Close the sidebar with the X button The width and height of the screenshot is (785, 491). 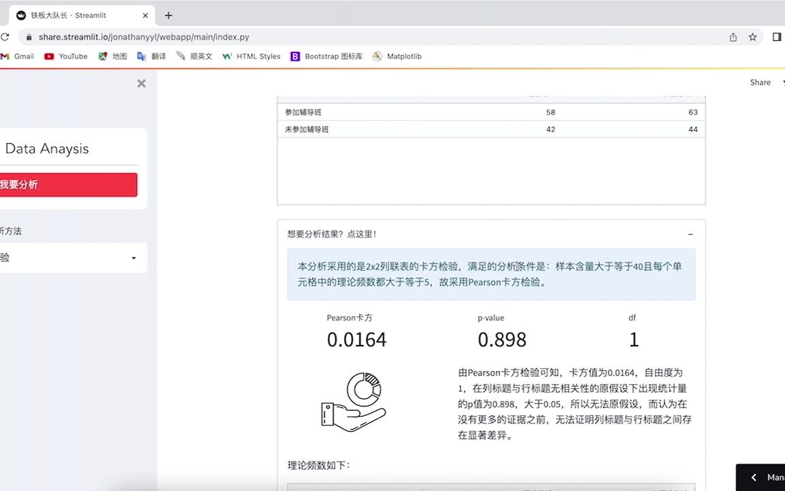(x=141, y=83)
